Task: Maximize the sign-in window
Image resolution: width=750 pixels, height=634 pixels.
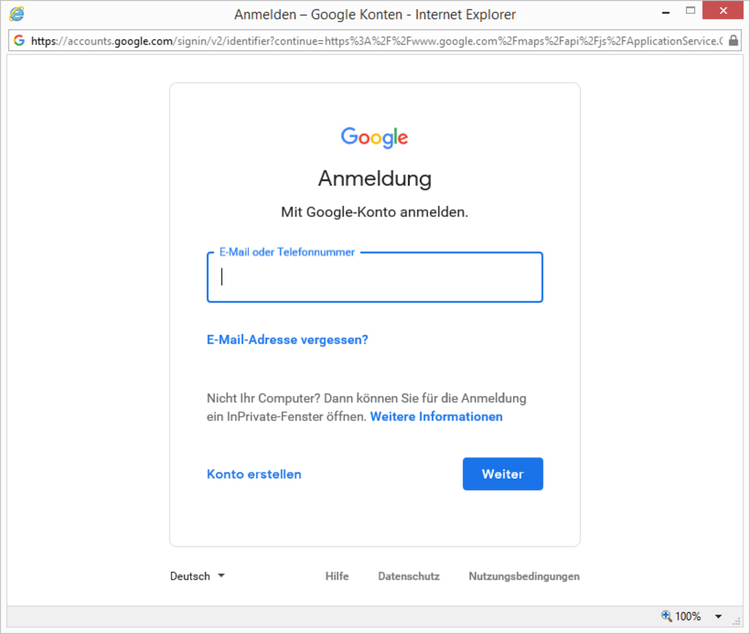Action: (690, 11)
